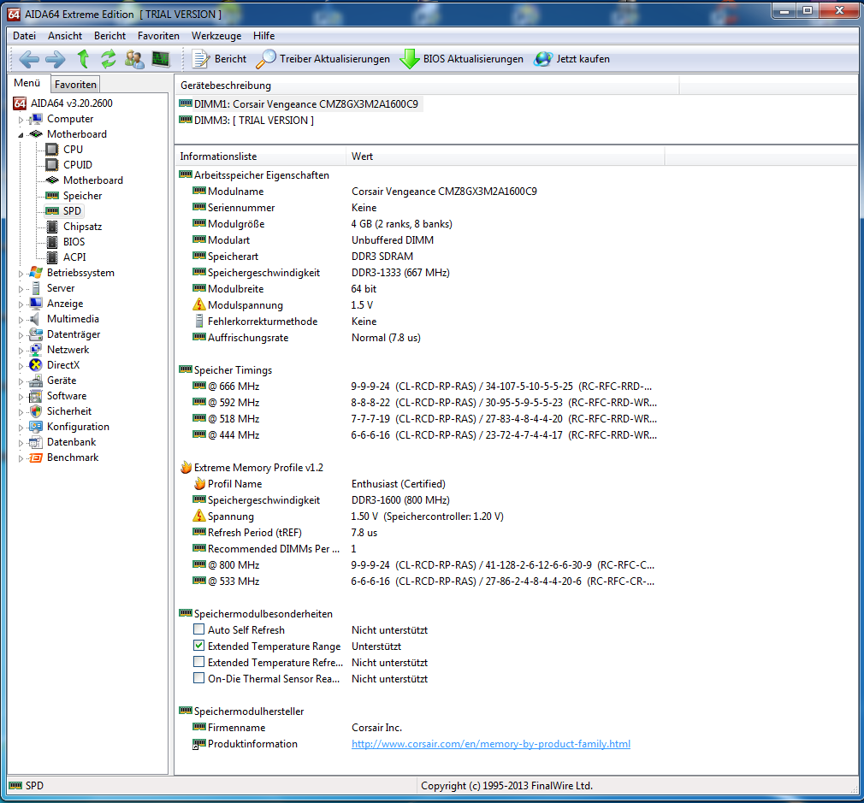Click the Sicherheit shield icon
Viewport: 864px width, 803px height.
[x=36, y=411]
